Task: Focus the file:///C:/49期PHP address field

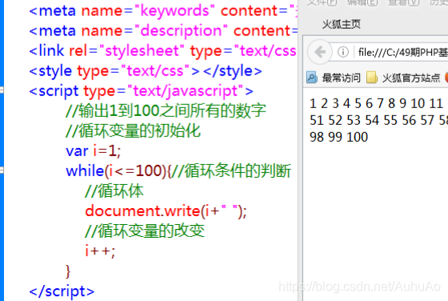Action: 402,52
